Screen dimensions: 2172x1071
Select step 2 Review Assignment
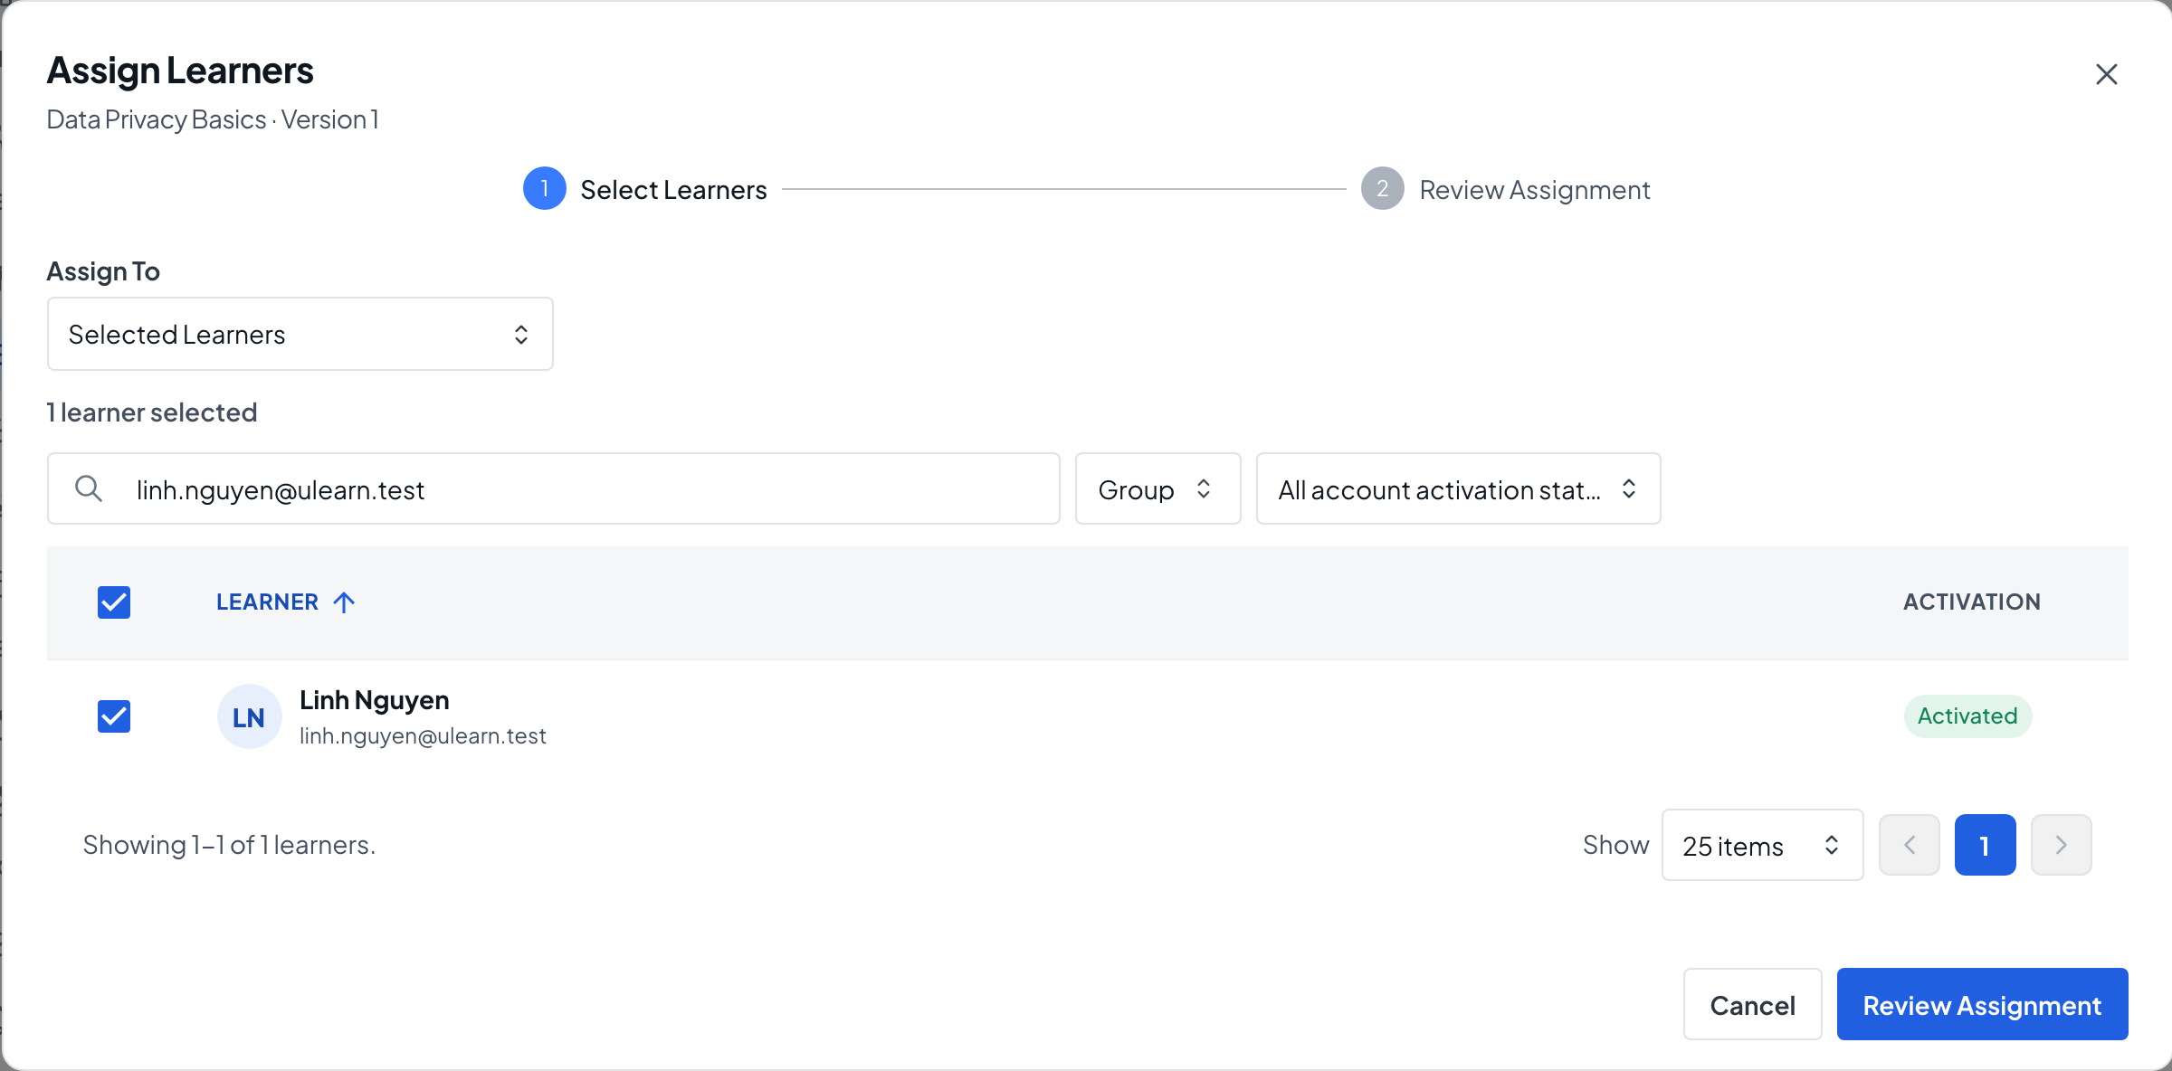coord(1506,189)
